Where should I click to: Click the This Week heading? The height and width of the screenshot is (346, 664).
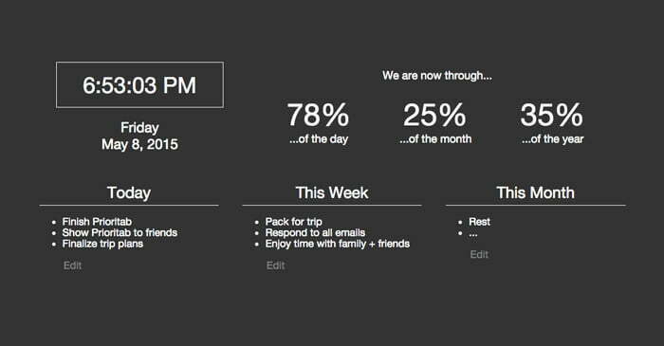[332, 192]
